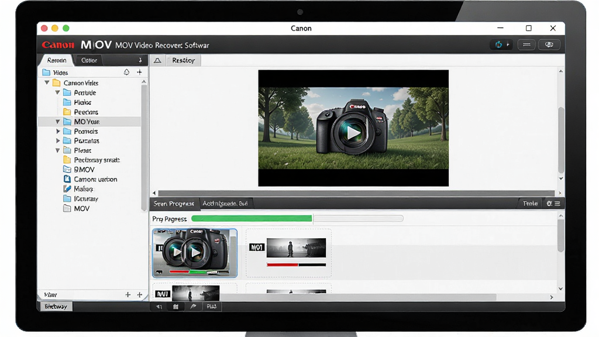Click the second plus icon in the Maw row
This screenshot has width=599, height=337.
140,295
